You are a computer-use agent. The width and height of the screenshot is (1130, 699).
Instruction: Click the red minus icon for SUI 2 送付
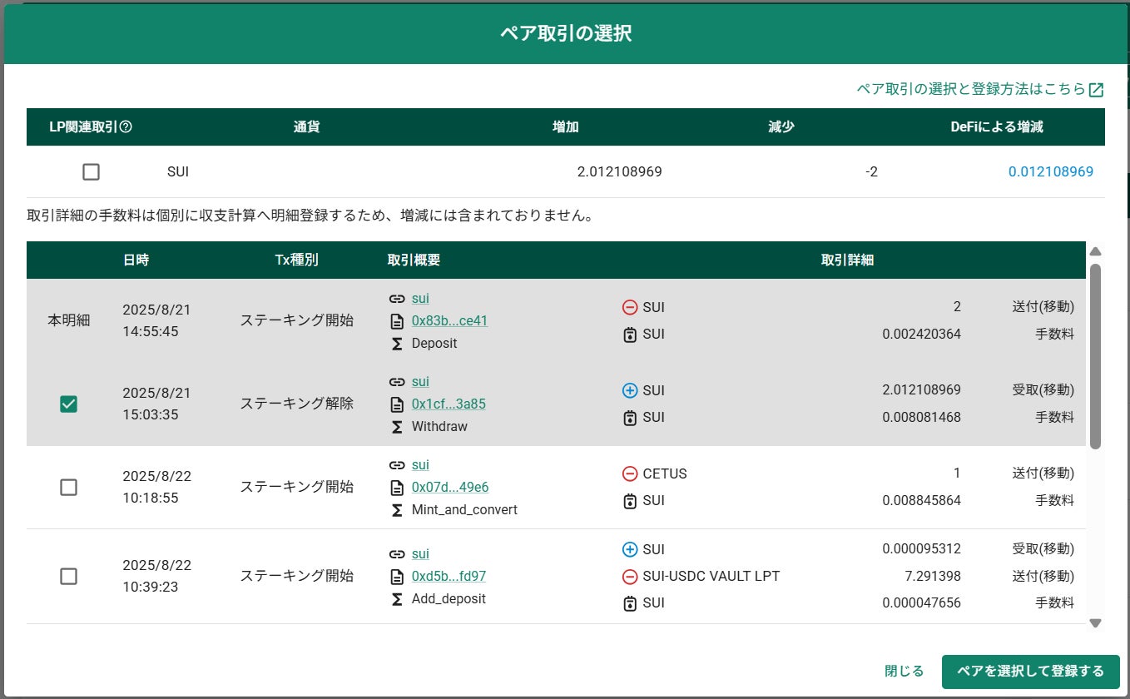630,307
